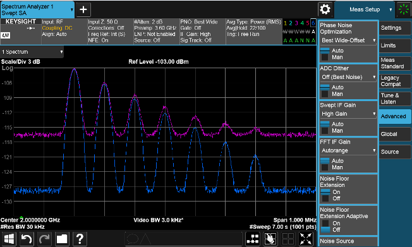Open the Source tab

[395, 152]
